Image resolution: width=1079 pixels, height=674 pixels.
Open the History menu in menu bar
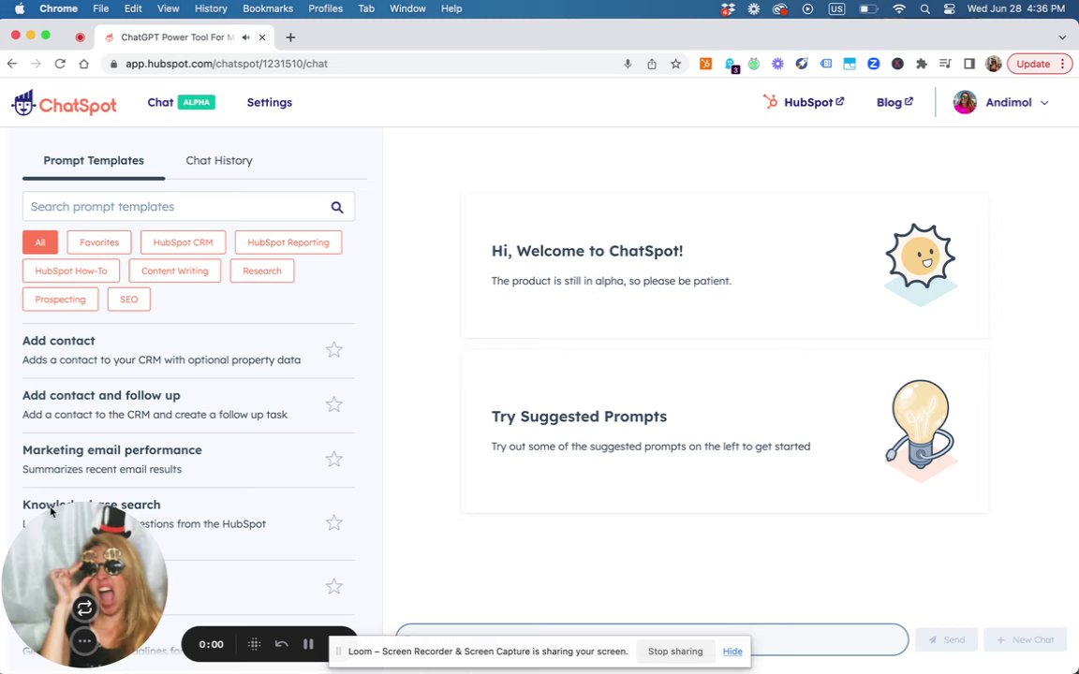pyautogui.click(x=211, y=9)
